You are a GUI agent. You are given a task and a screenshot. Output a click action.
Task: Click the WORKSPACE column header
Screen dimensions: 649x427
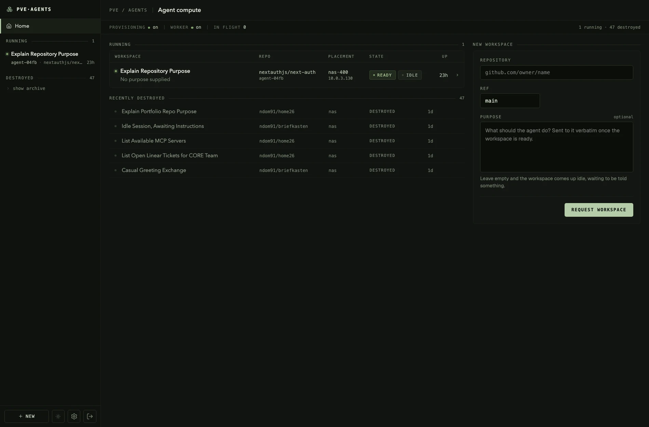tap(128, 56)
